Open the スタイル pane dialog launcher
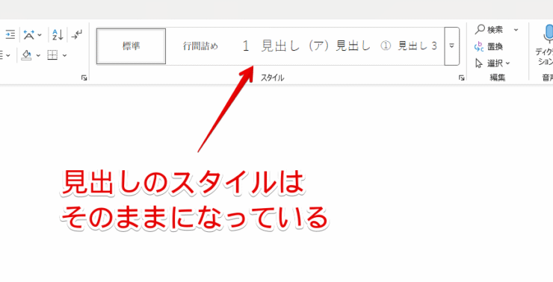This screenshot has height=282, width=553. [461, 78]
